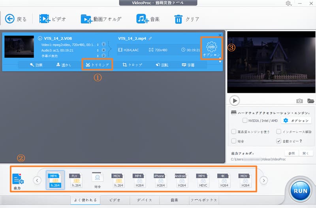Open the 出力 output settings icon
316x208 pixels.
18,181
